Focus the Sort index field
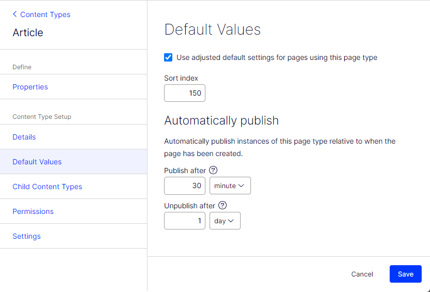The width and height of the screenshot is (430, 292). tap(185, 93)
